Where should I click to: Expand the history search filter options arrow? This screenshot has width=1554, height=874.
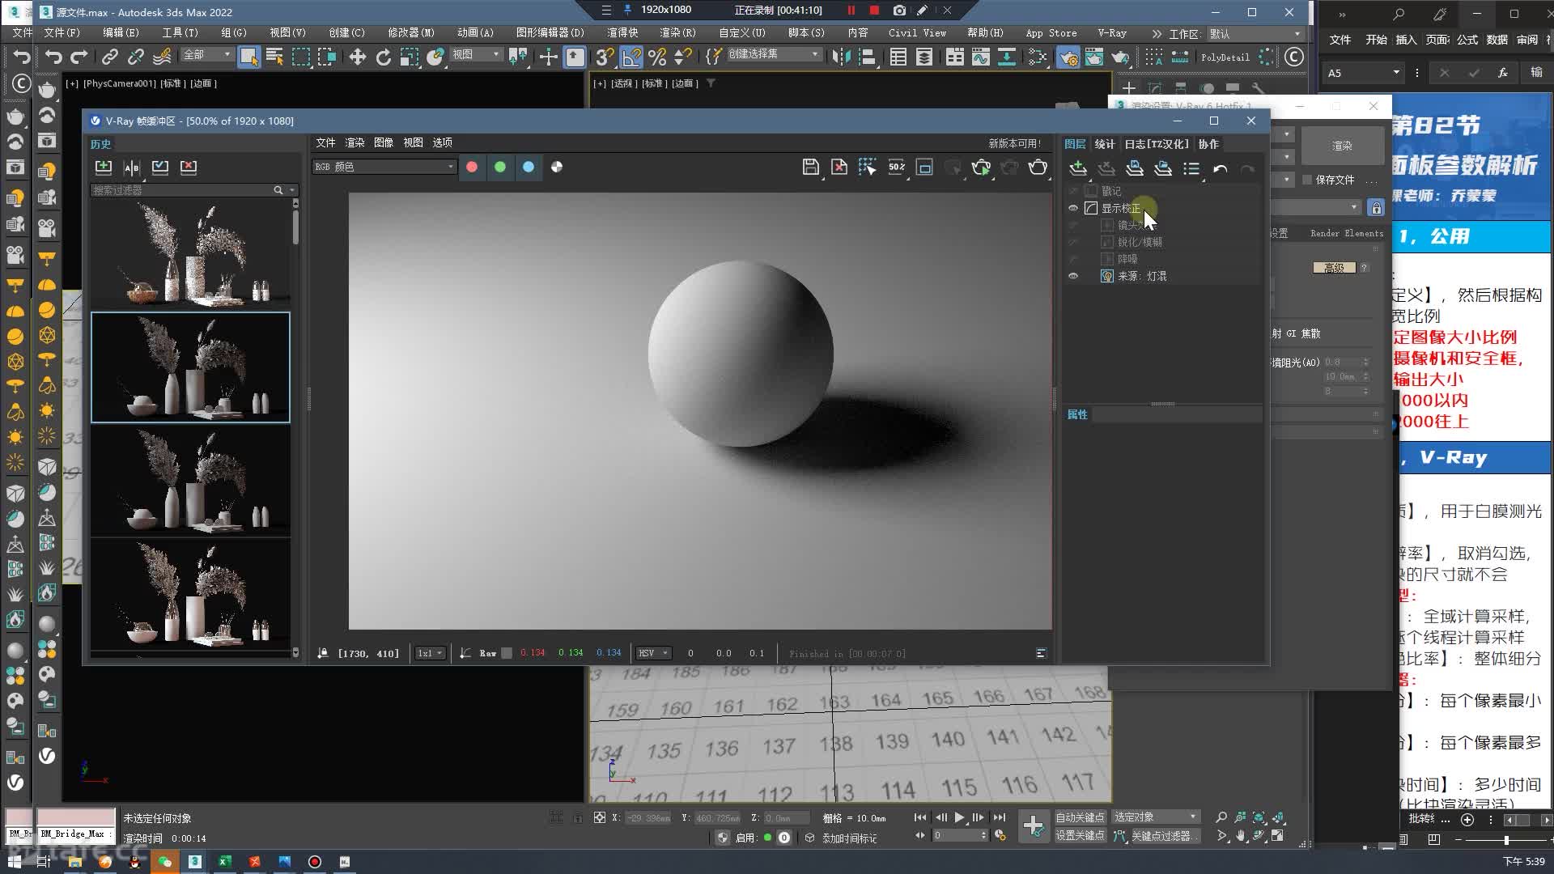(x=292, y=190)
